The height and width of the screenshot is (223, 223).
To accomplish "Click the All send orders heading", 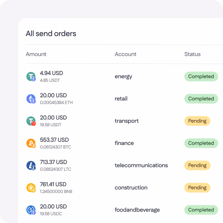I will tap(51, 34).
